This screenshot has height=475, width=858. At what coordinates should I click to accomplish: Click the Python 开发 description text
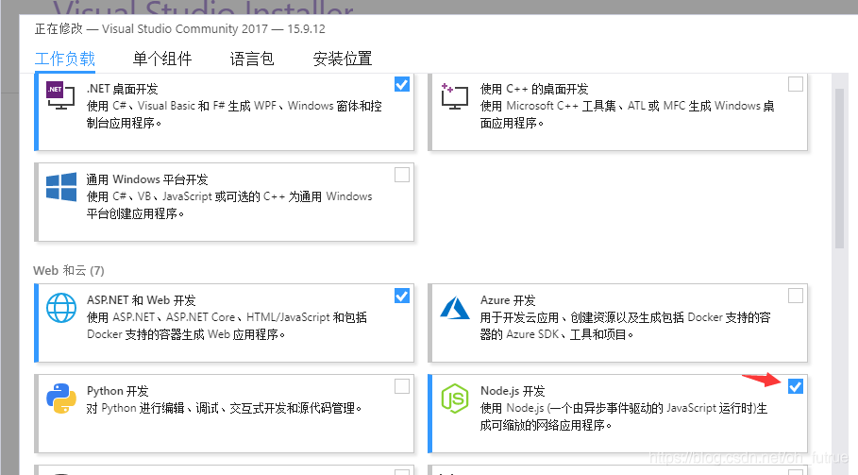[225, 408]
